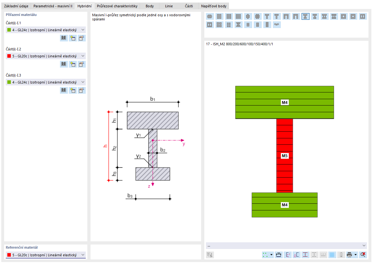Toggle red stress points on I-section
The image size is (372, 263).
[305, 255]
